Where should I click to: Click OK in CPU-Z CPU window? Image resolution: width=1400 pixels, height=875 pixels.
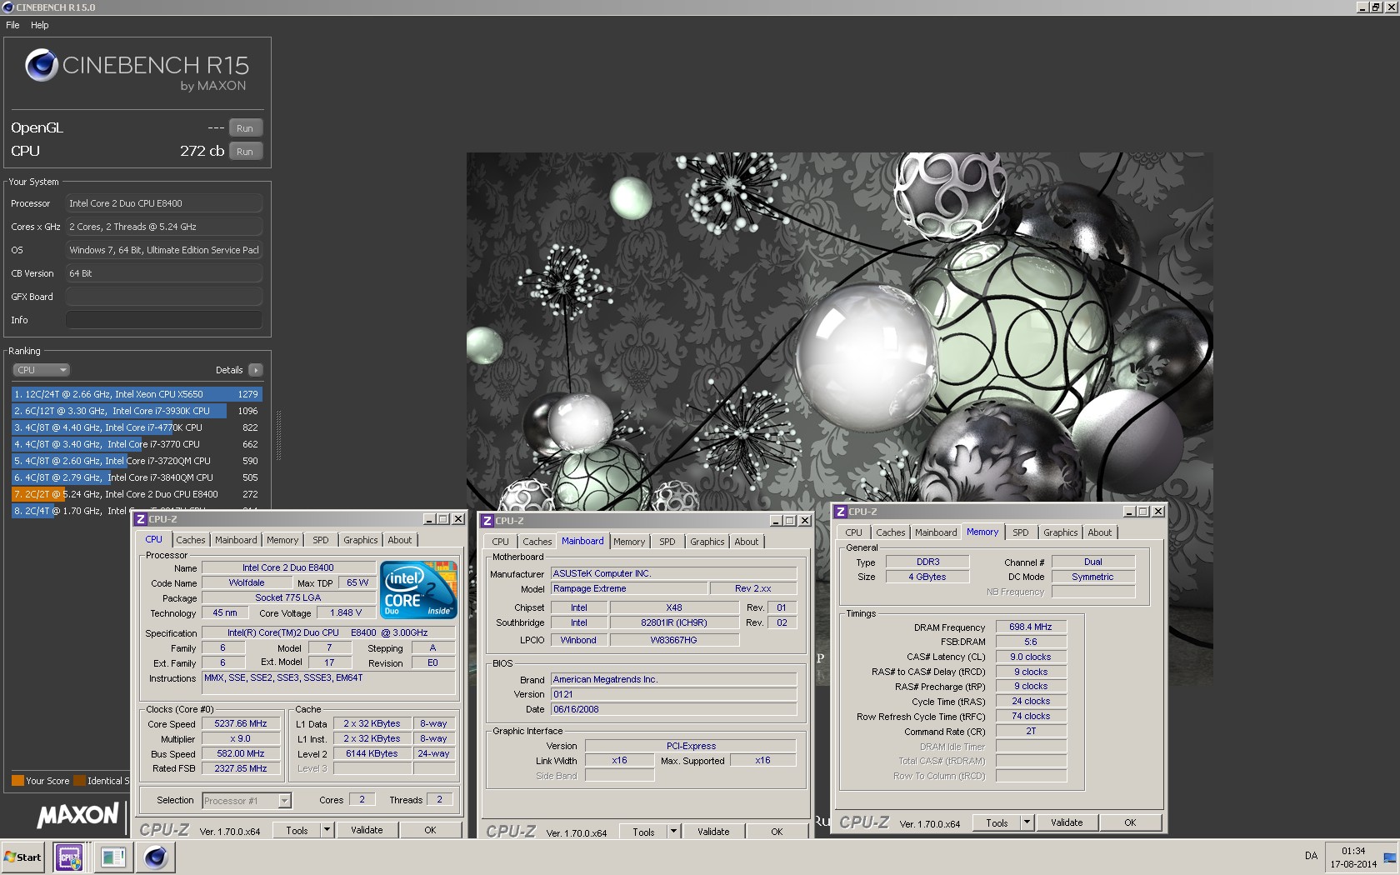pos(430,830)
